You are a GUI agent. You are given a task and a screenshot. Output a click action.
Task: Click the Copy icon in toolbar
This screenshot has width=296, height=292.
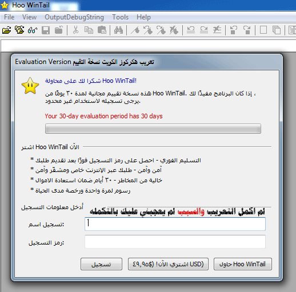[89, 30]
